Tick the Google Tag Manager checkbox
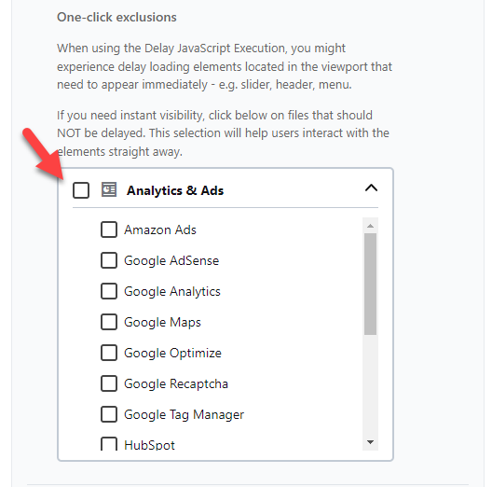The image size is (492, 487). tap(109, 414)
